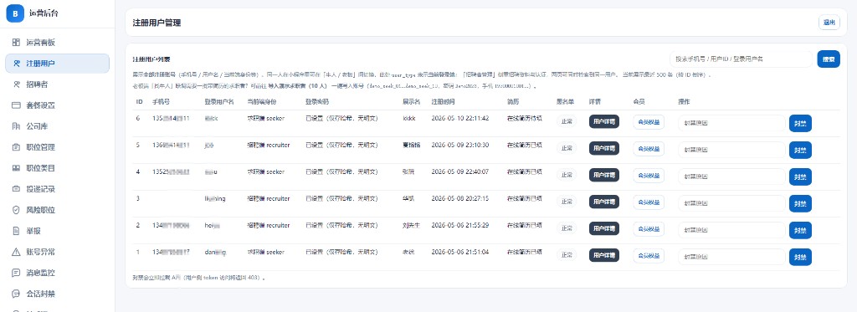Click 封禁 button in row ID 2
Image resolution: width=857 pixels, height=312 pixels.
click(x=800, y=230)
